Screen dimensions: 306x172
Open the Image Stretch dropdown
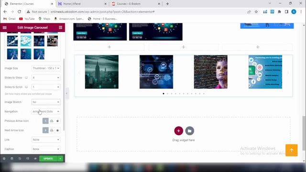point(46,102)
